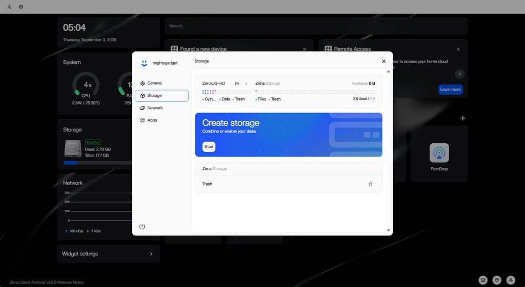525x287 pixels.
Task: Click the Remote Access next arrow
Action: [460, 74]
